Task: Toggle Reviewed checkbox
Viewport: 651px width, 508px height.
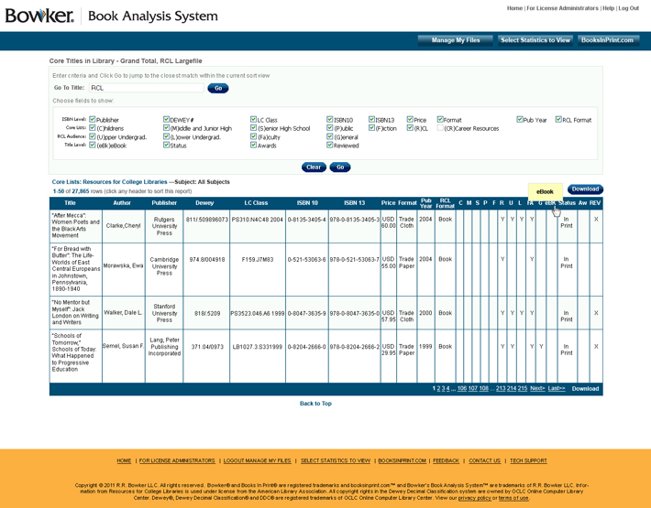Action: pos(330,145)
